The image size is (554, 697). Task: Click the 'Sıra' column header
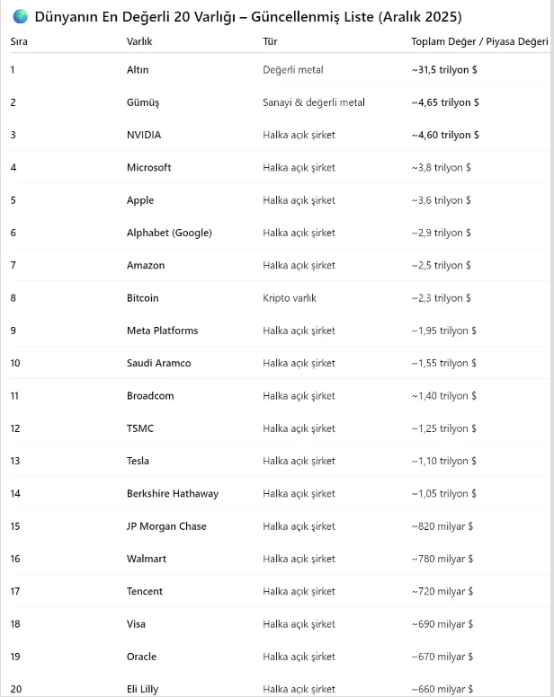[19, 41]
